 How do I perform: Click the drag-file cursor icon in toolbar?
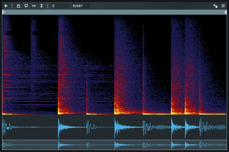click(x=216, y=6)
